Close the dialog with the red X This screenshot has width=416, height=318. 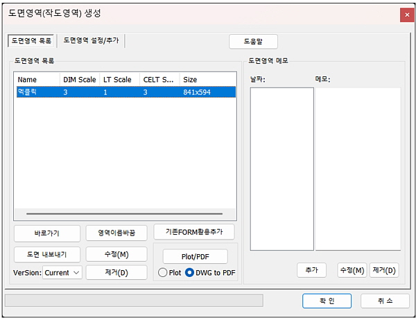coord(407,15)
